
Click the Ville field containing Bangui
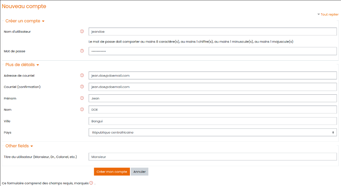pyautogui.click(x=212, y=121)
